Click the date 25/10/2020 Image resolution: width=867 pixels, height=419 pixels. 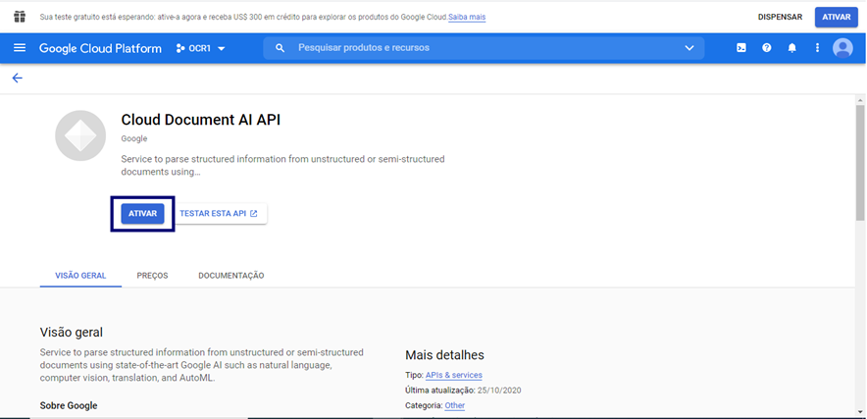(x=499, y=391)
